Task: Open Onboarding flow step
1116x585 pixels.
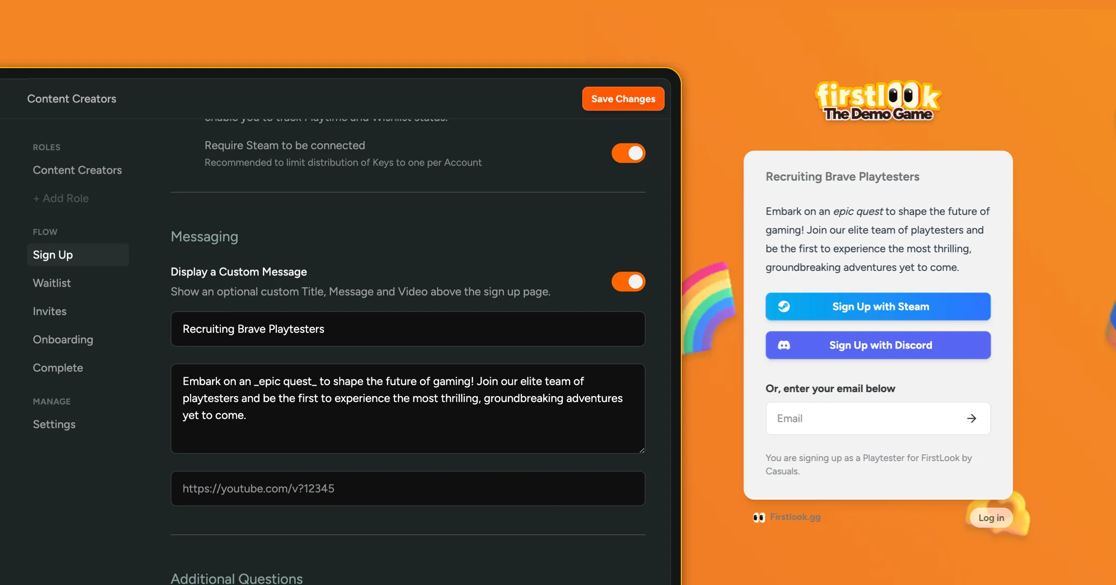Action: (63, 340)
